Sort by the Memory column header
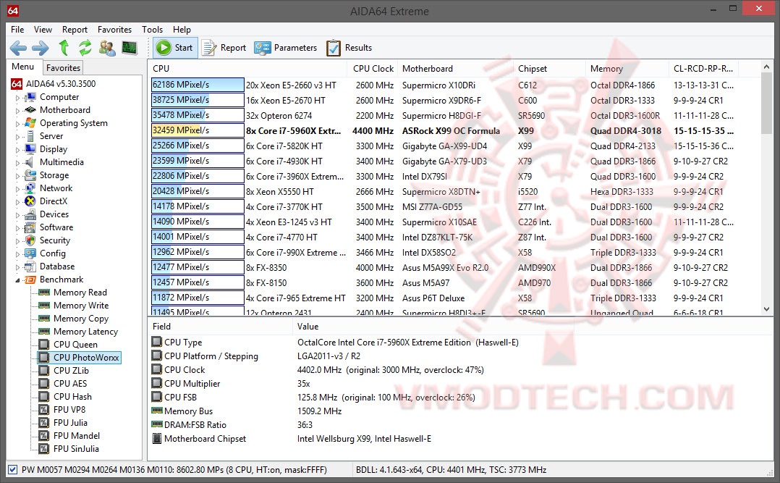This screenshot has height=483, width=780. click(x=627, y=68)
